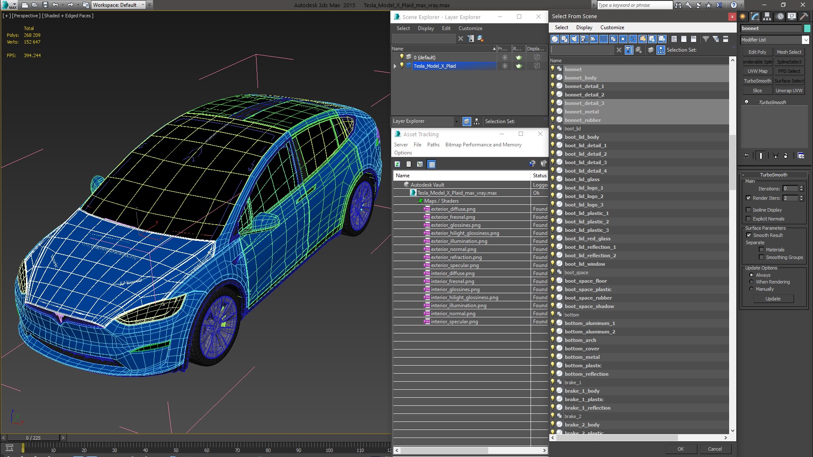Viewport: 813px width, 457px height.
Task: Click the Select From Scene vertical scrollbar
Action: point(733,162)
